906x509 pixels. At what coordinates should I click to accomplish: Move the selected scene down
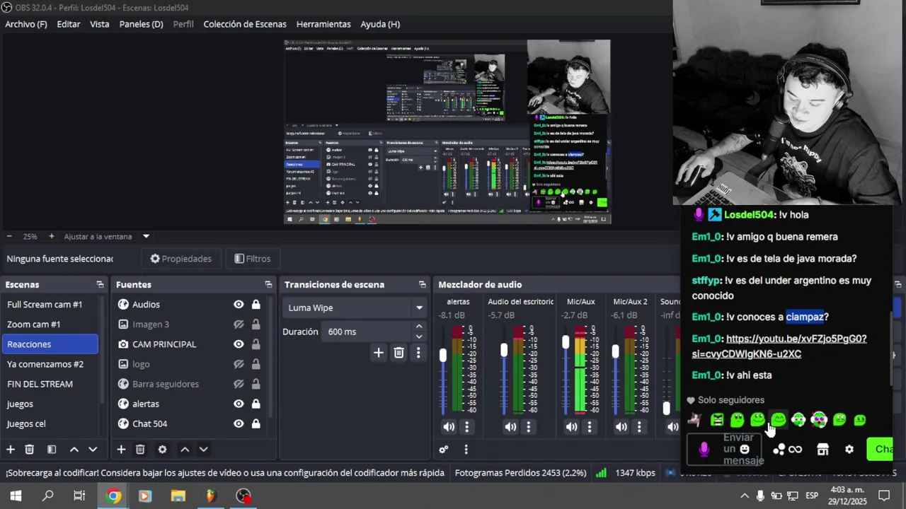pos(93,450)
